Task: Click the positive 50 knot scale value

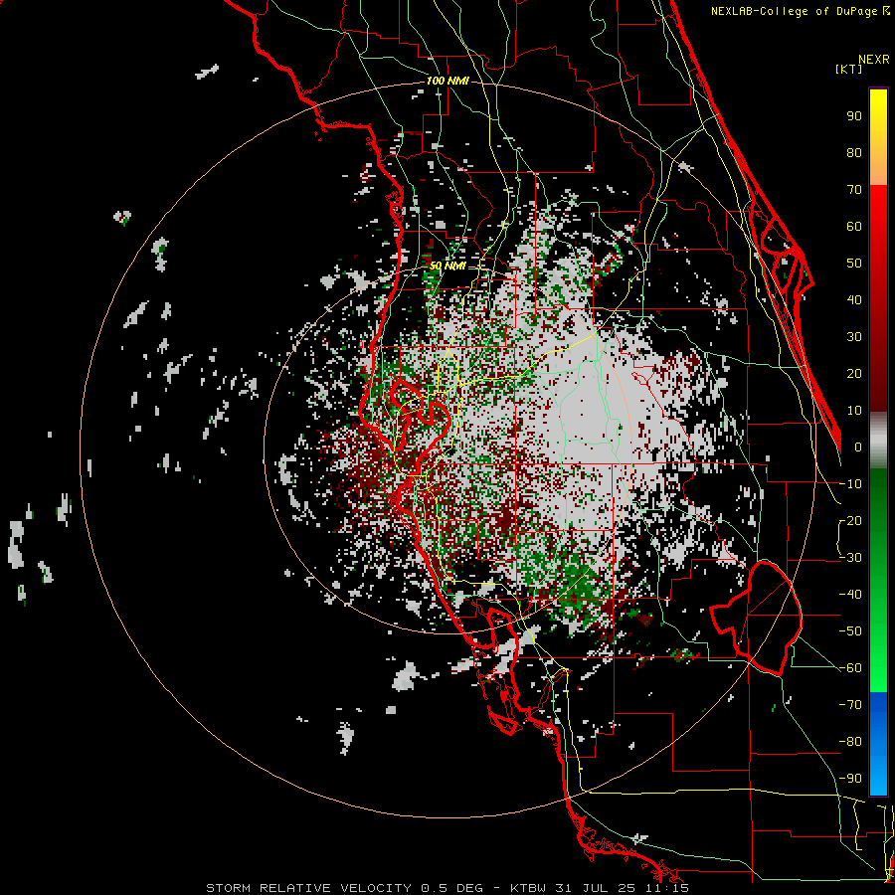Action: point(854,264)
